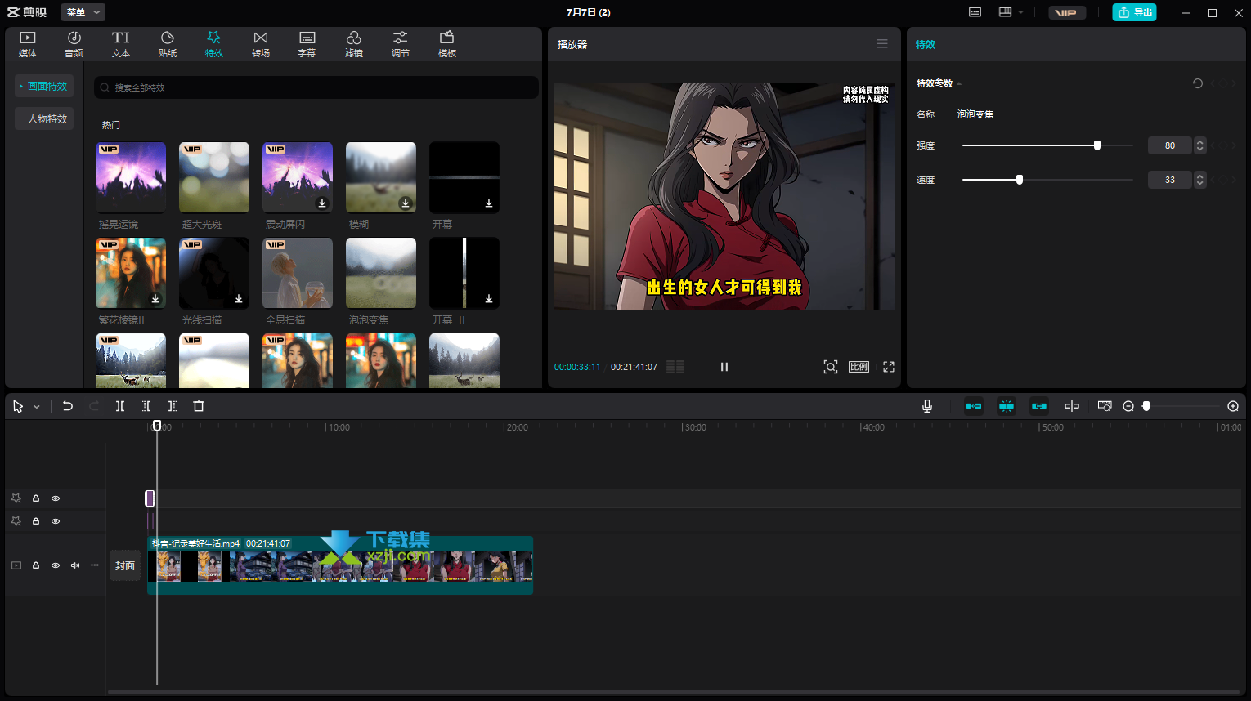Download the 震动屏闪 effect
Viewport: 1251px width, 701px height.
322,203
